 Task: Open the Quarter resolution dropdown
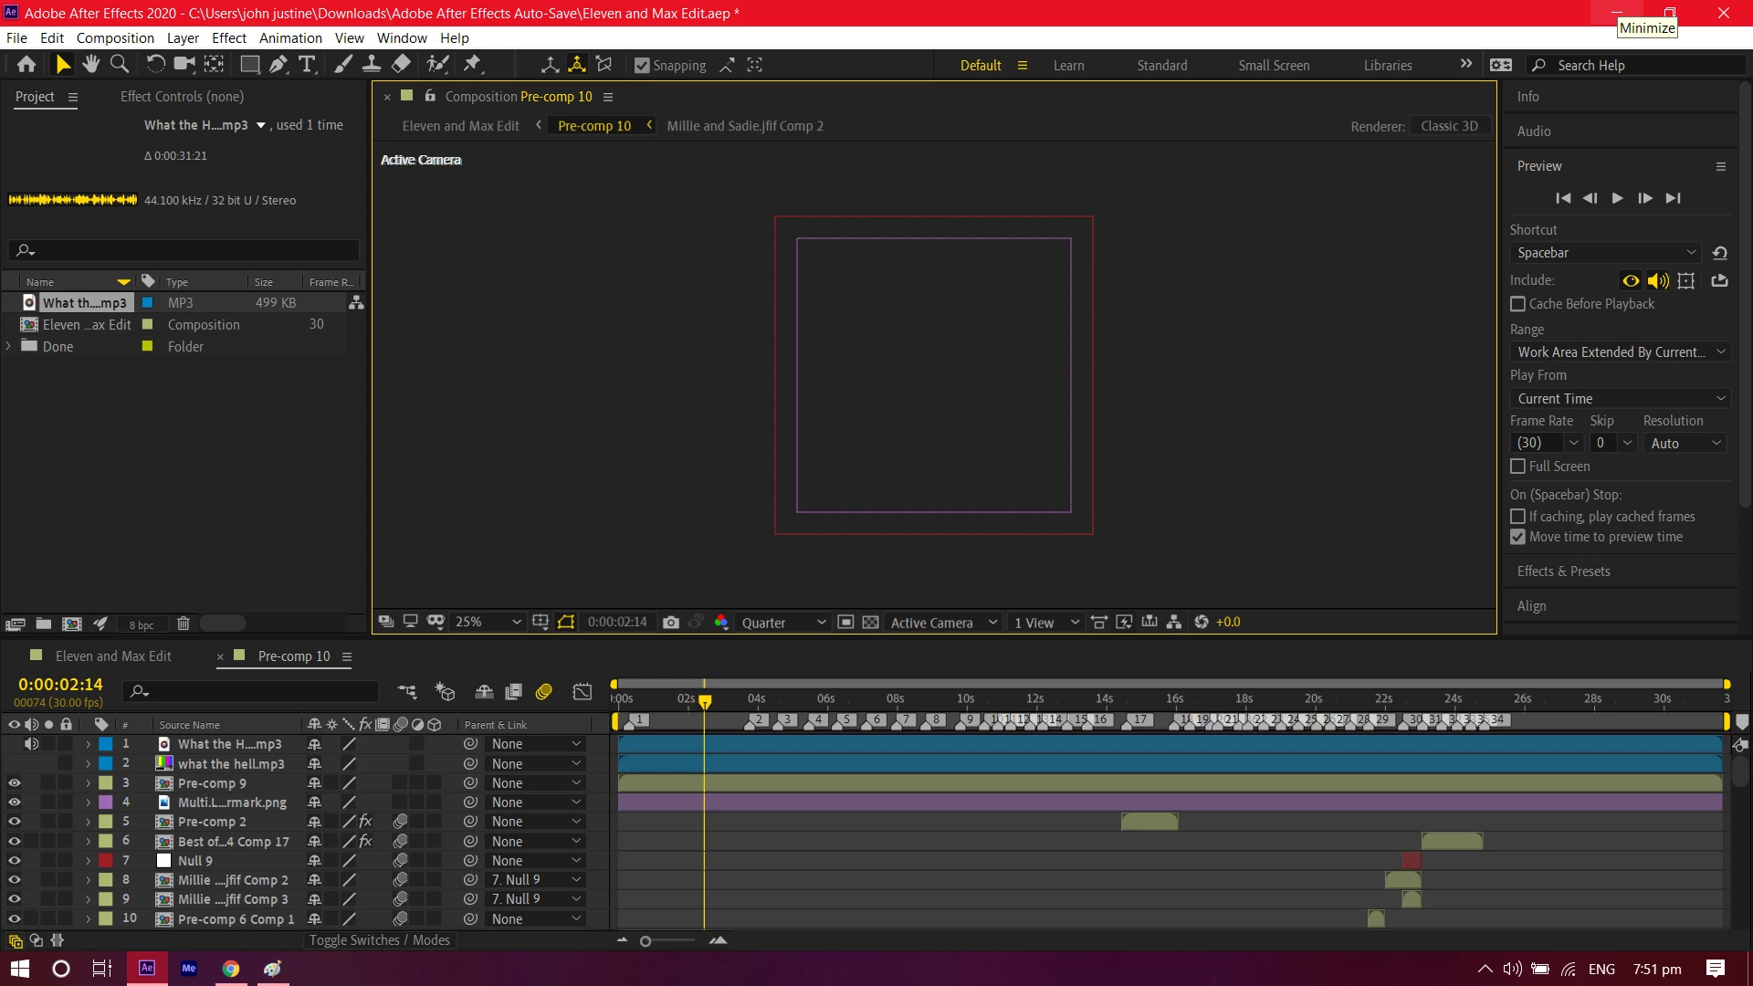[782, 623]
